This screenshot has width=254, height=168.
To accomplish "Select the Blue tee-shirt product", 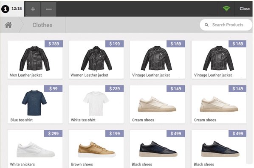I will point(35,104).
